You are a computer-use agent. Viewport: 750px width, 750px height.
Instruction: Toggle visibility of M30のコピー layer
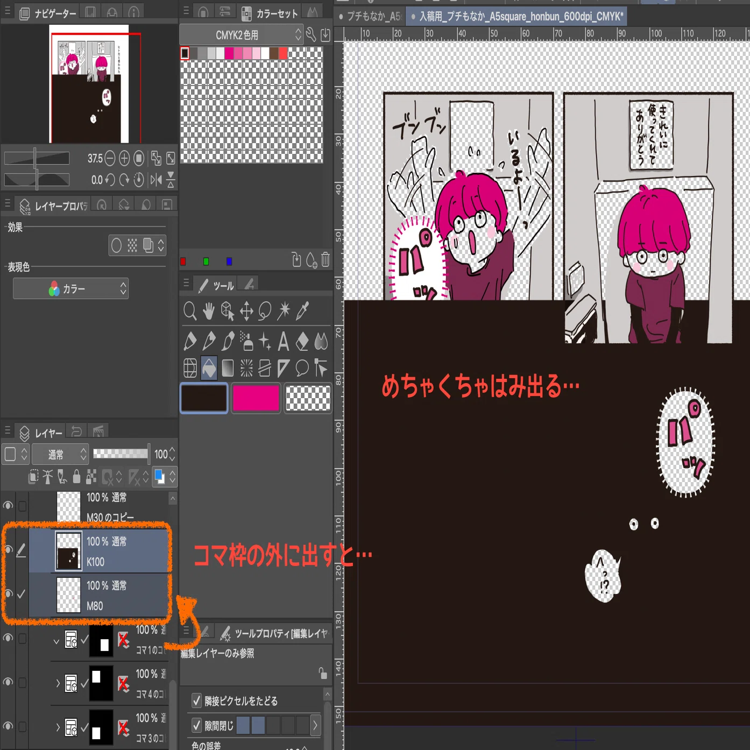point(8,506)
